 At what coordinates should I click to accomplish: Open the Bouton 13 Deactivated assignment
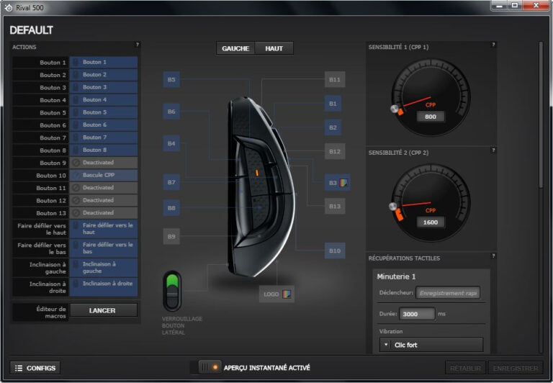pos(104,212)
